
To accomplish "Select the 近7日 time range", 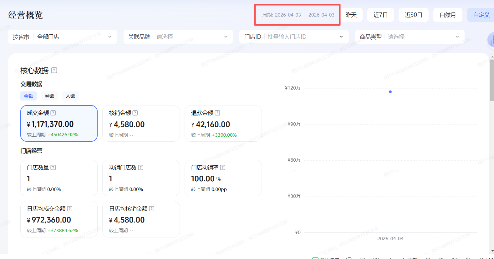I will 380,15.
